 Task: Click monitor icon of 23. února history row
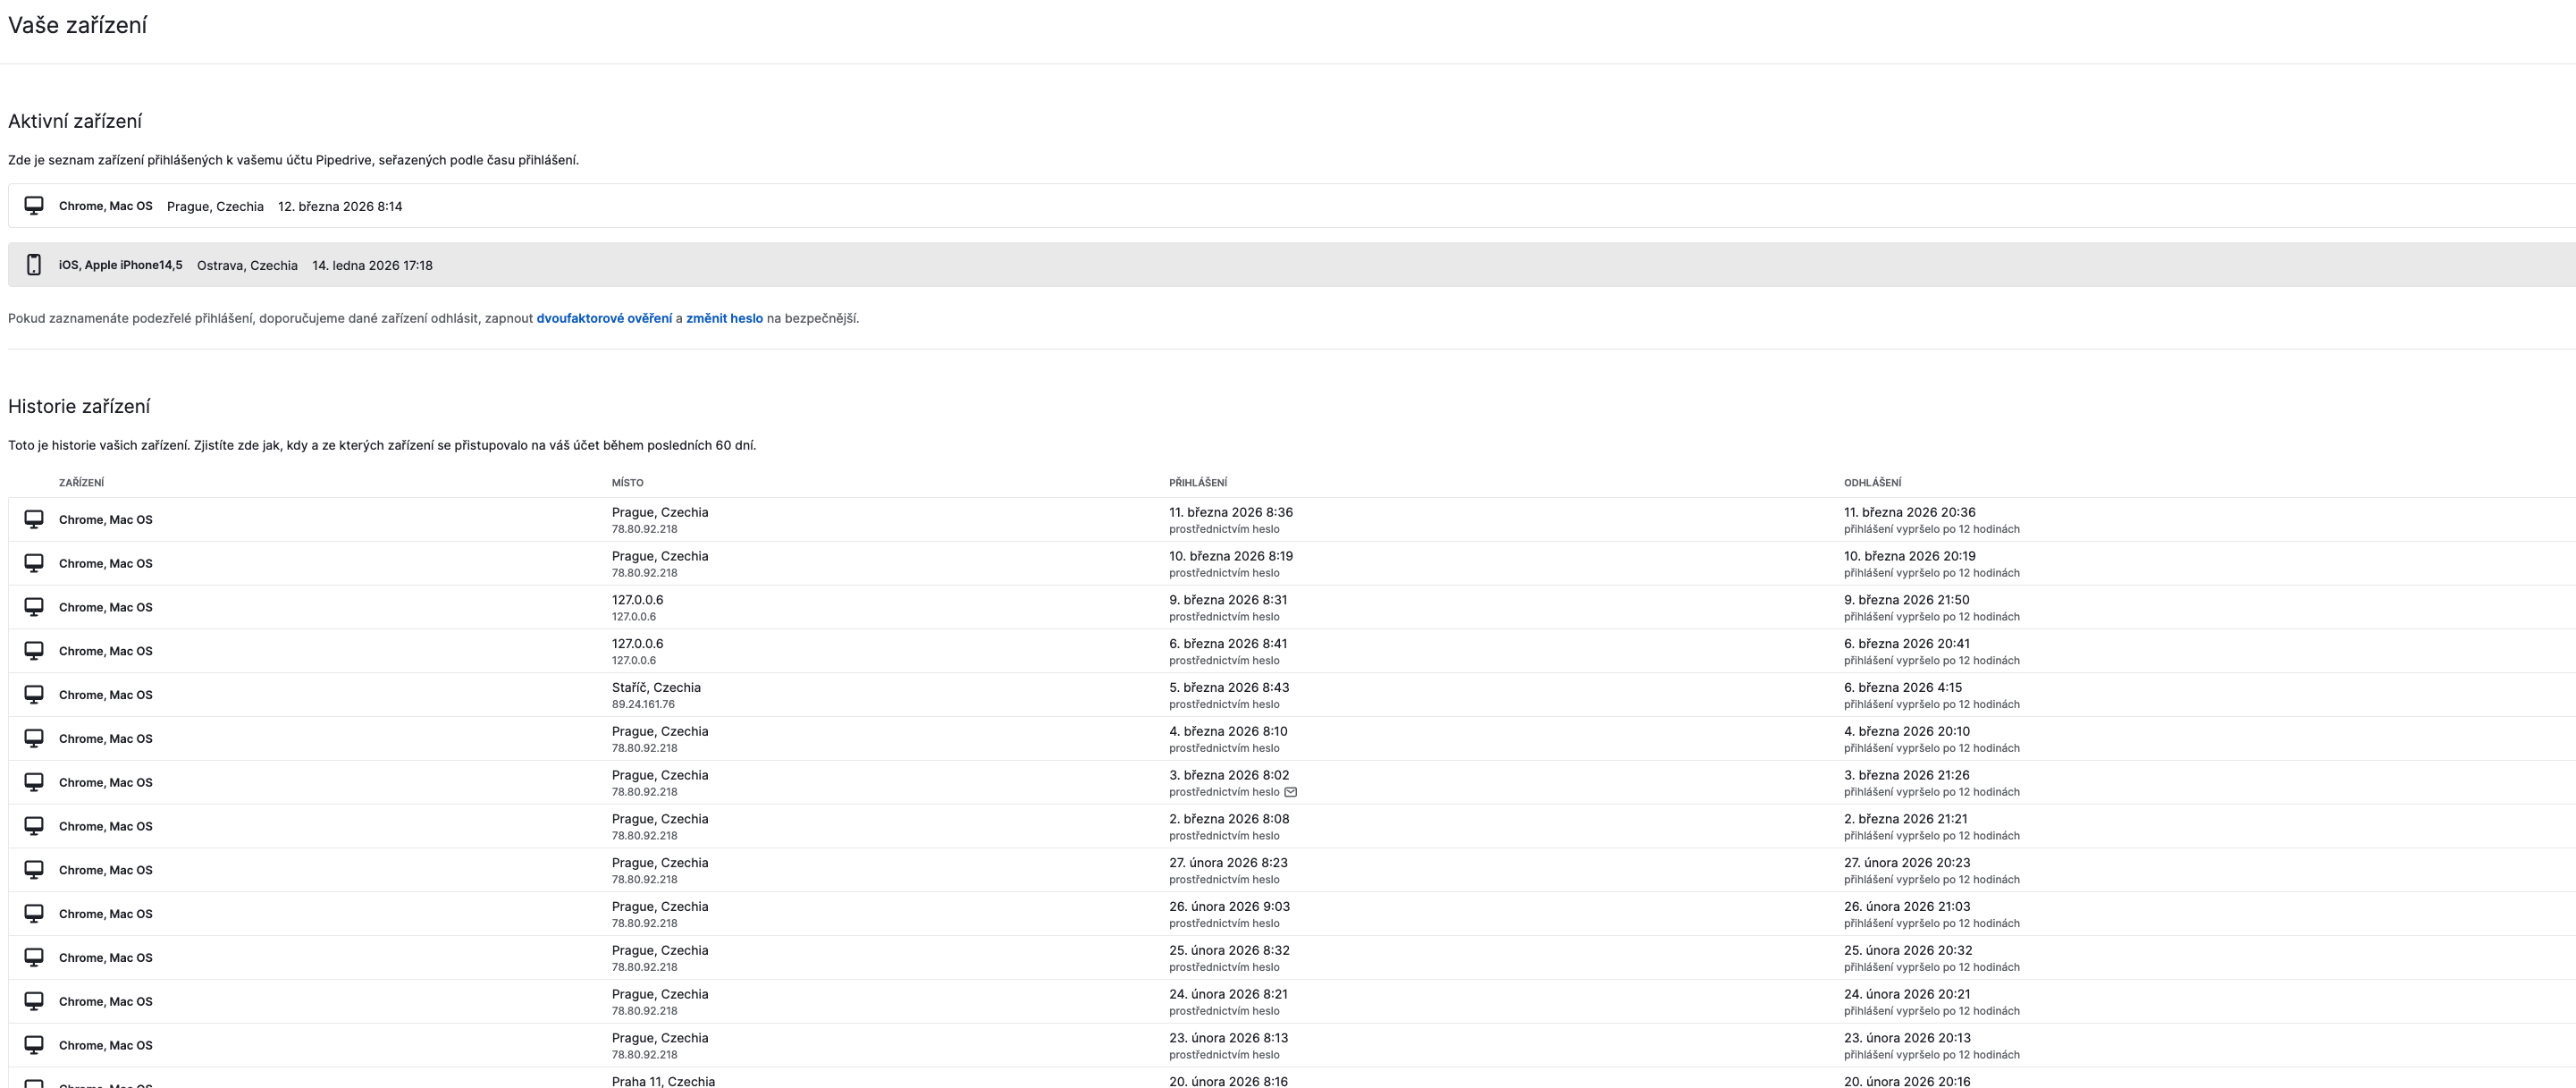(x=34, y=1045)
